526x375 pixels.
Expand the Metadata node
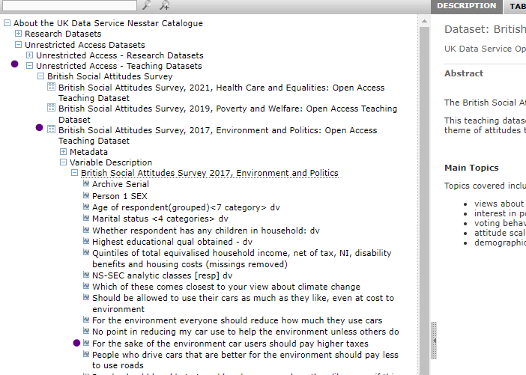tap(63, 151)
